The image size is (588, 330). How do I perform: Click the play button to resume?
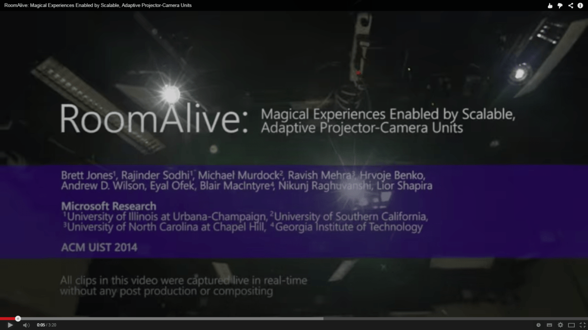(10, 325)
